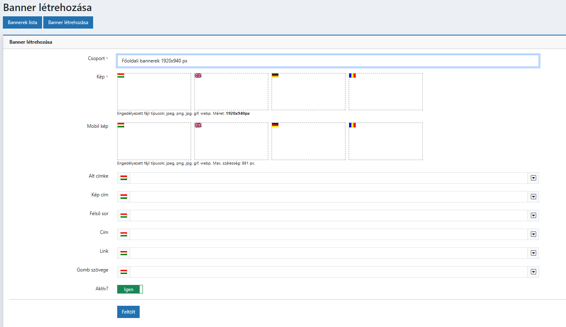Click into the Gomb szövege text field
Viewport: 566px width, 327px height.
[x=329, y=272]
